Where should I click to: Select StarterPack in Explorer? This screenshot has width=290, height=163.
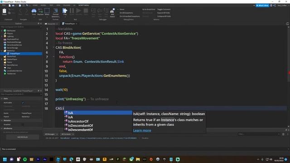point(11,56)
